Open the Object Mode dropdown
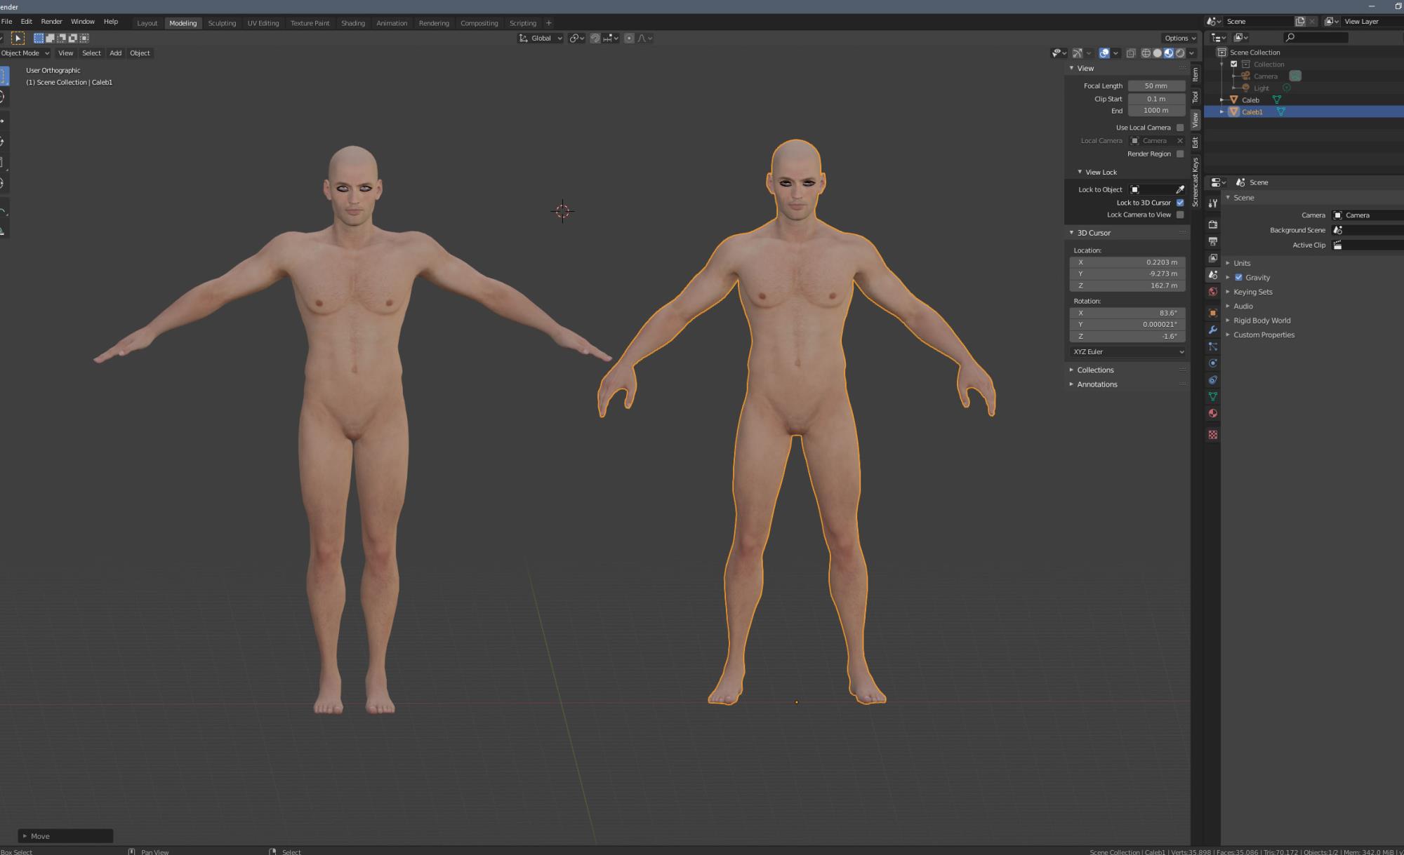 pyautogui.click(x=25, y=53)
